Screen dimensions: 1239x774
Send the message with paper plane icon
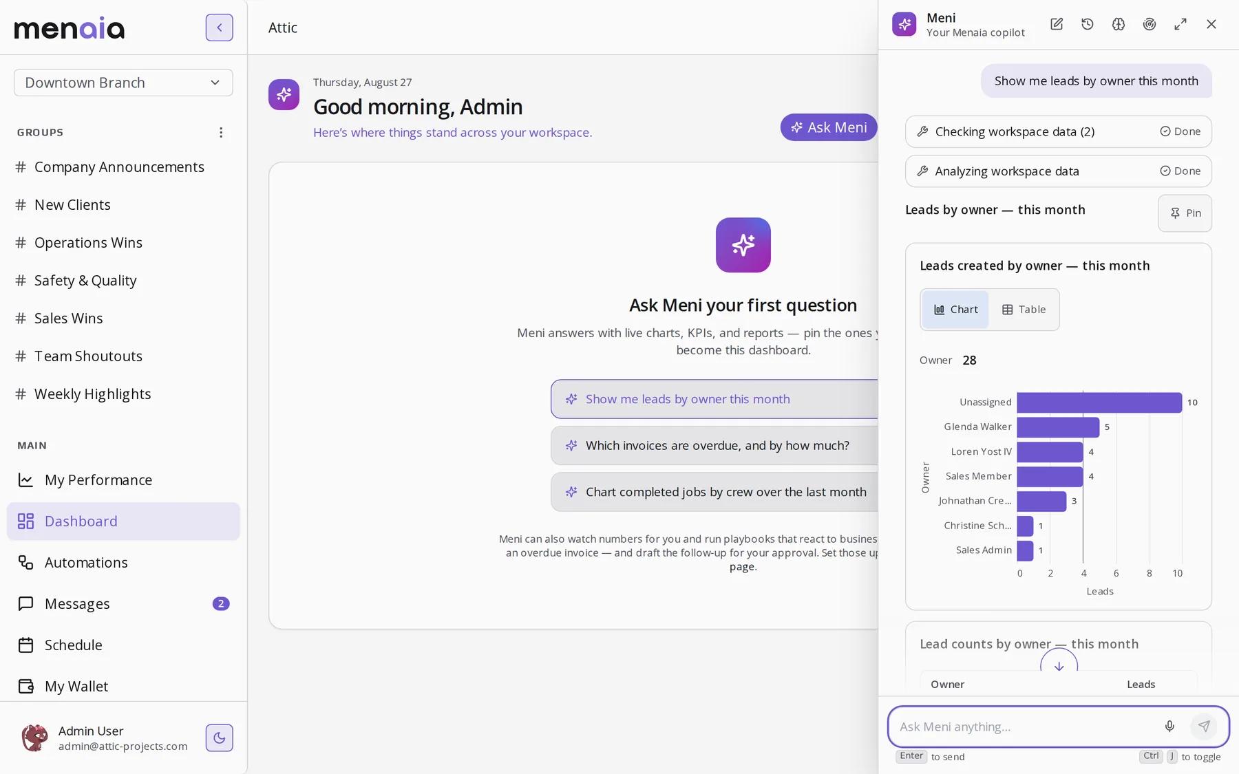(1204, 726)
